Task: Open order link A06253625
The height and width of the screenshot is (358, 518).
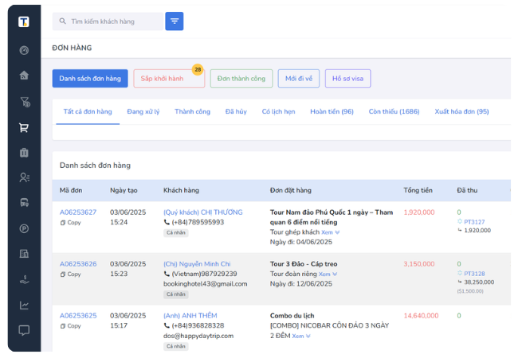Action: tap(78, 316)
